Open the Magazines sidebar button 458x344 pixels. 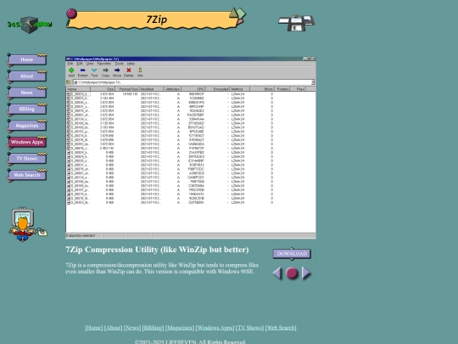(x=27, y=126)
